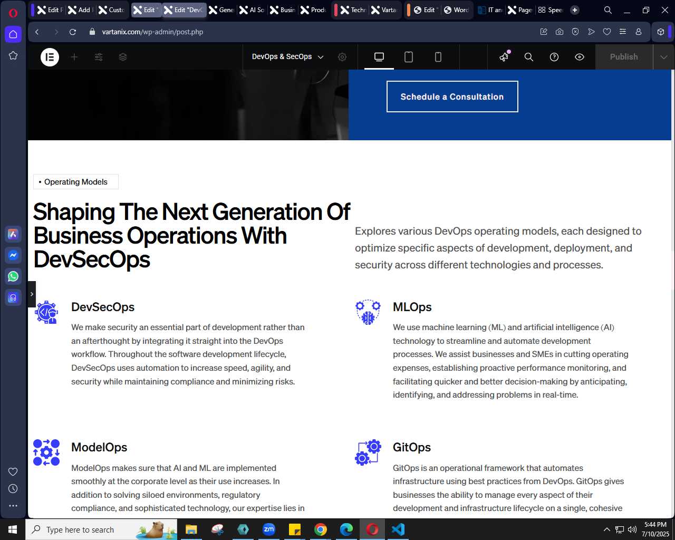Open WhatsApp in Opera sidebar
The width and height of the screenshot is (675, 540).
(13, 276)
